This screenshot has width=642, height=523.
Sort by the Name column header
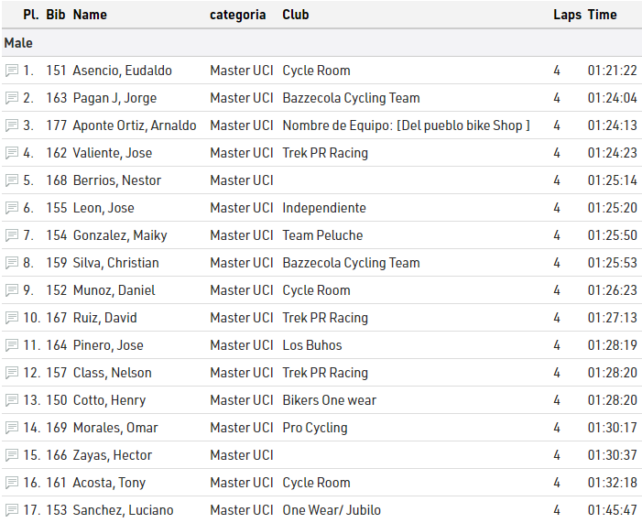90,15
